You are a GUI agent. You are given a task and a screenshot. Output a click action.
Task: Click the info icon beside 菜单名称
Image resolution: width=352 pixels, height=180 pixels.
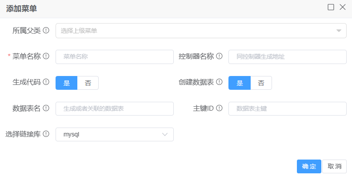pos(46,56)
